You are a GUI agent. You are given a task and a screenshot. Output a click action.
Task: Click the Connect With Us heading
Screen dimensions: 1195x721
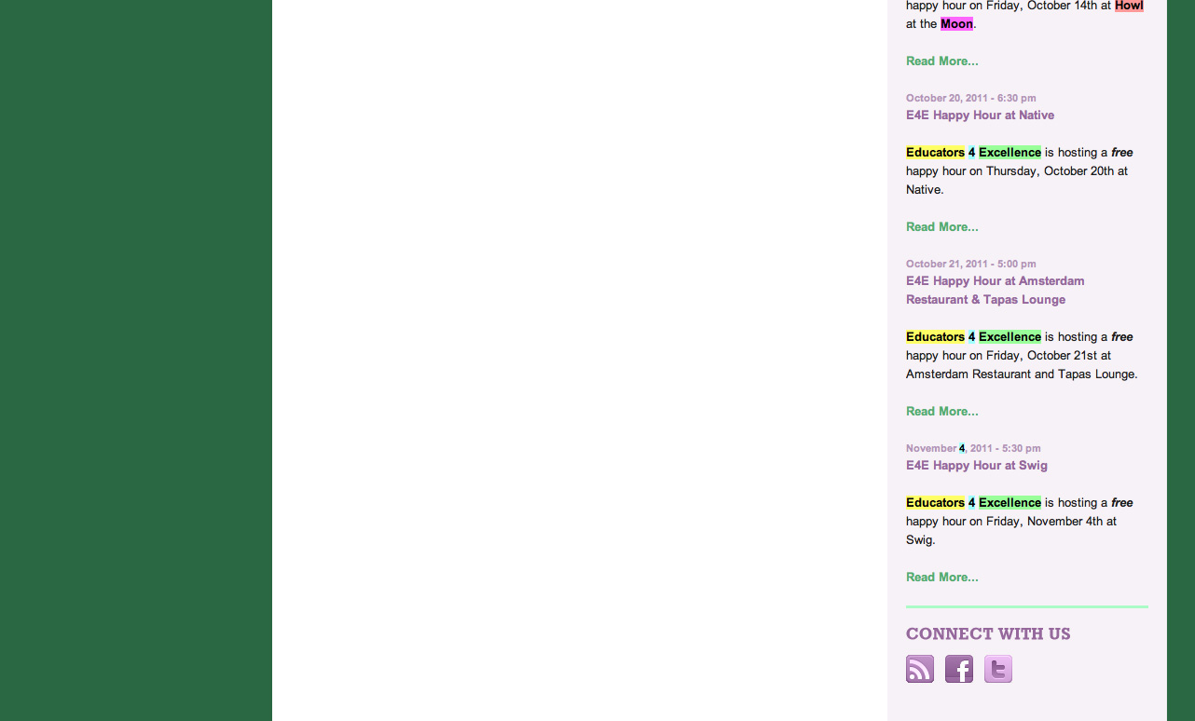[988, 634]
